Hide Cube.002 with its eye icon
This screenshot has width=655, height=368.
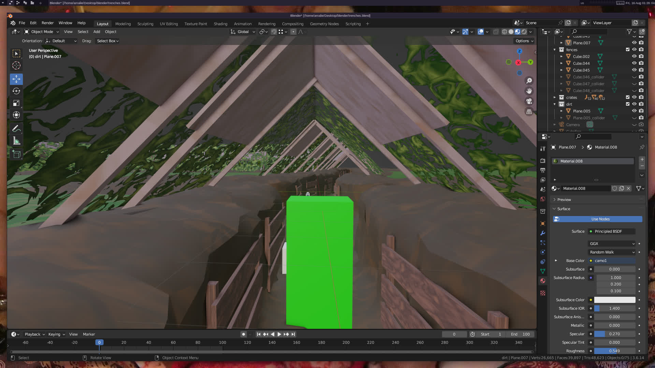pyautogui.click(x=634, y=57)
